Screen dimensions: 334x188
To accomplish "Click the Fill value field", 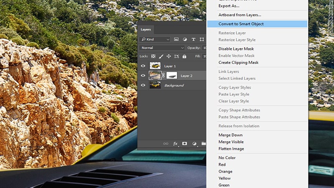I will [x=204, y=56].
